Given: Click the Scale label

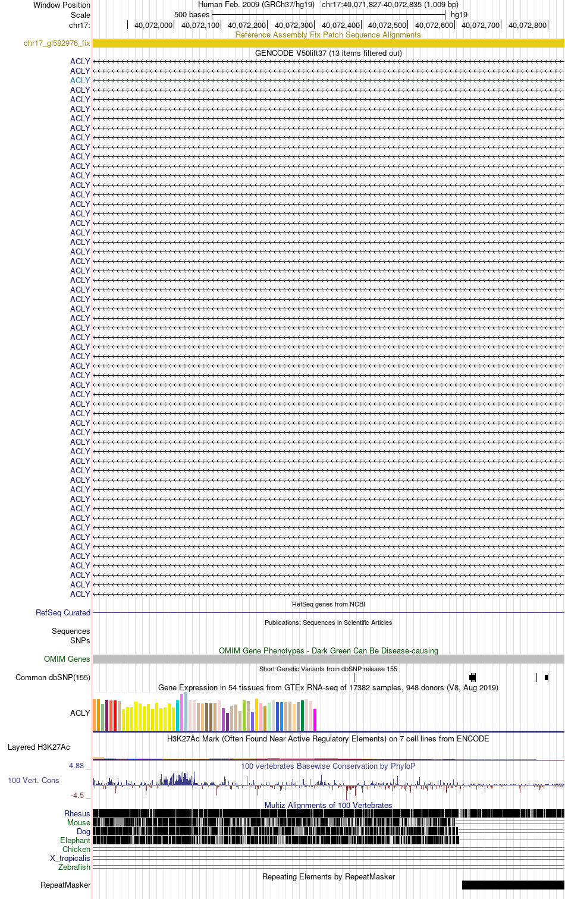Looking at the screenshot, I should 80,15.
